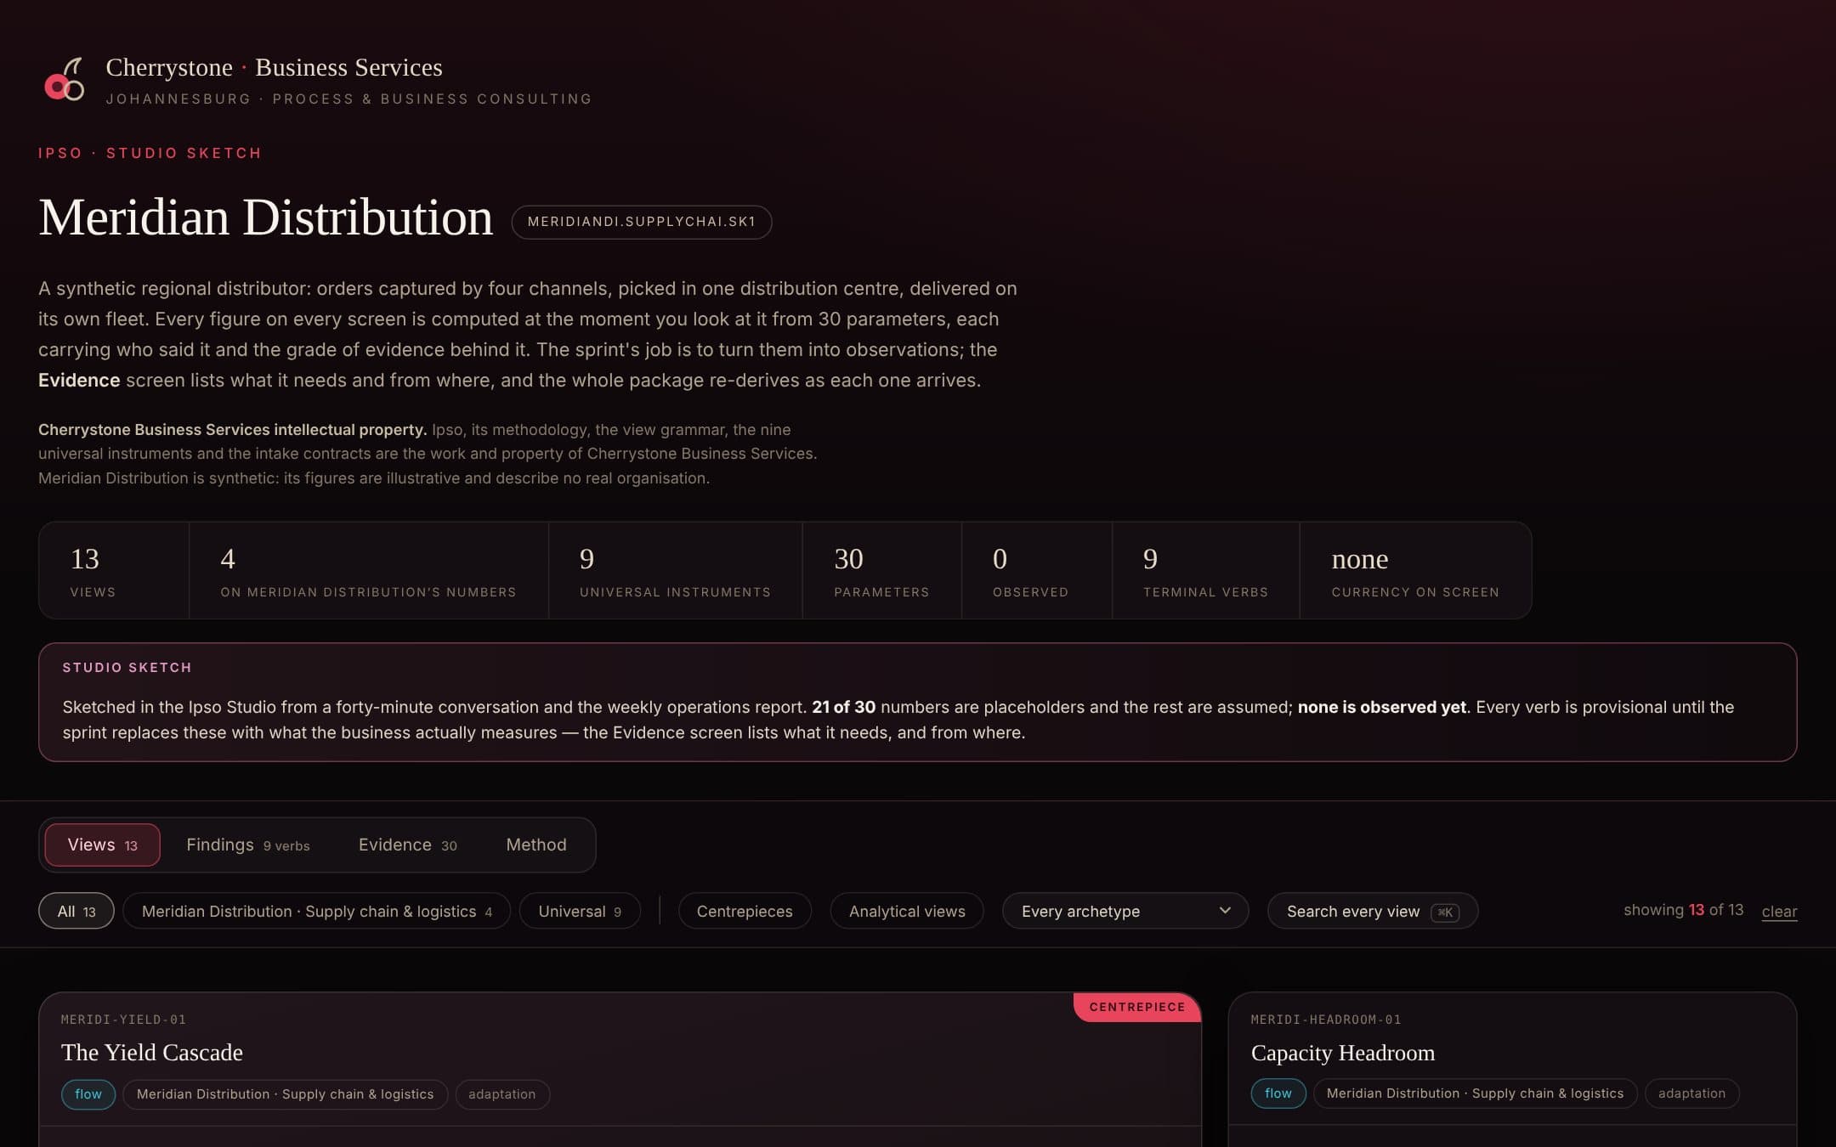
Task: Click the flow tag on Capacity Headroom card
Action: coord(1278,1093)
